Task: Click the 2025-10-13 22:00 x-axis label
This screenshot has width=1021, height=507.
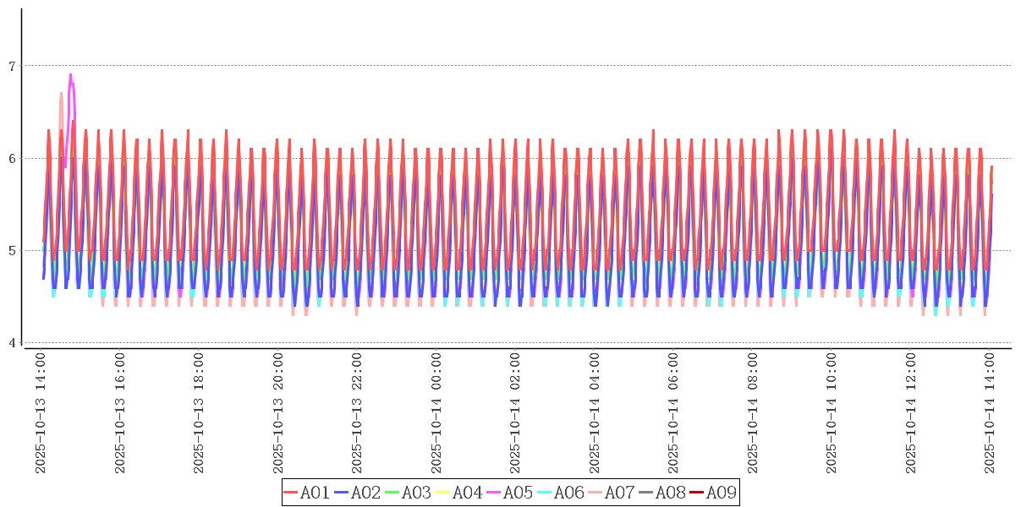Action: pos(357,414)
